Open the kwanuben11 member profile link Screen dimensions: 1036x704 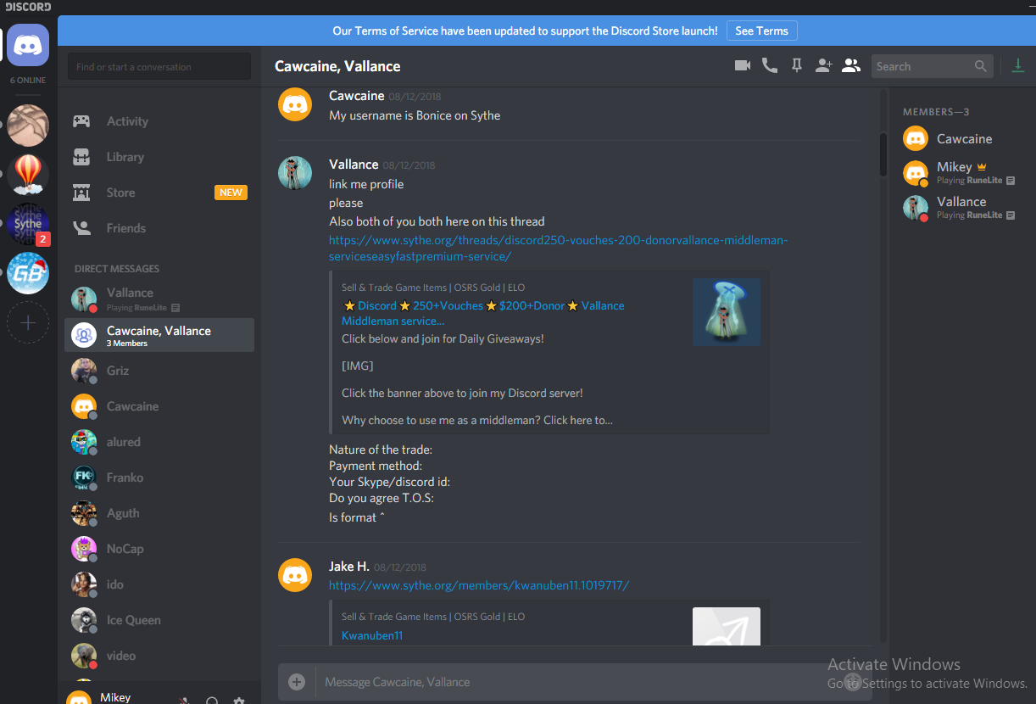[479, 585]
